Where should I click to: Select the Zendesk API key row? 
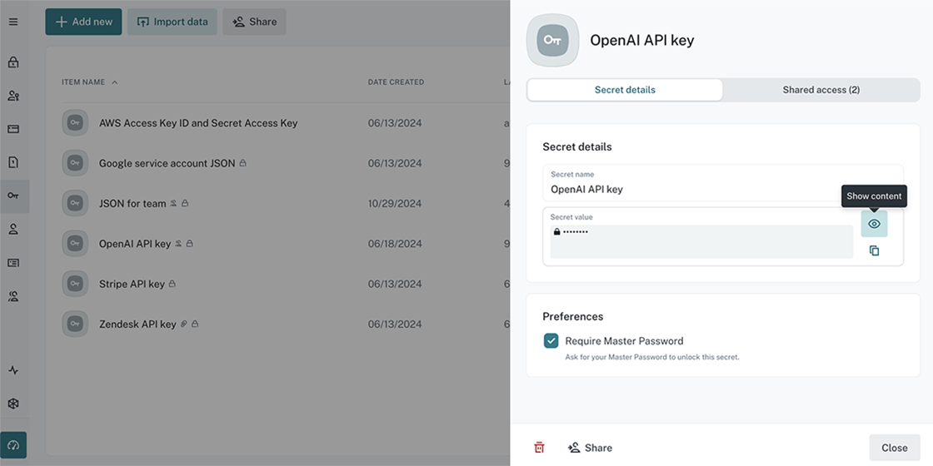pos(137,324)
